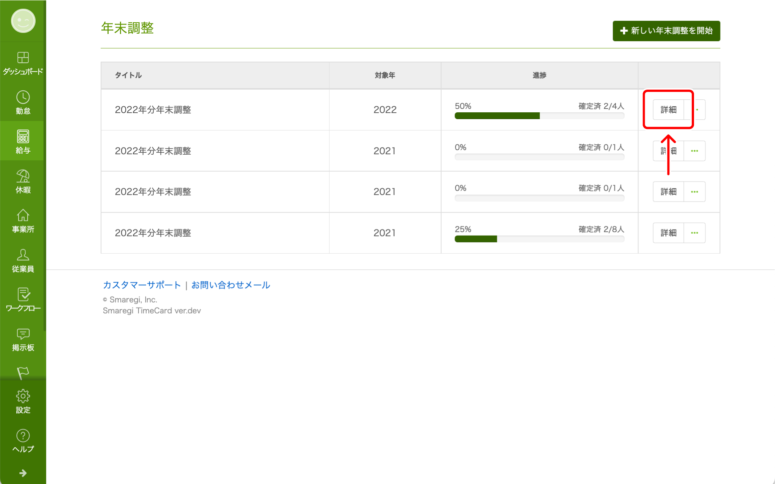Viewport: 775px width, 484px height.
Task: Click the 50% progress bar
Action: [540, 116]
